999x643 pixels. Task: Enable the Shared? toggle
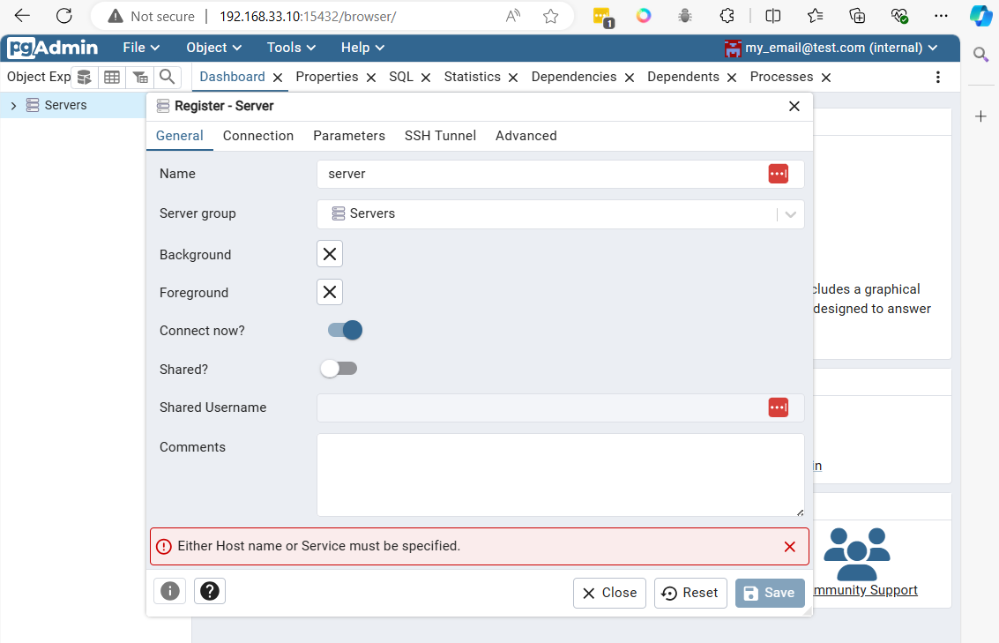339,369
